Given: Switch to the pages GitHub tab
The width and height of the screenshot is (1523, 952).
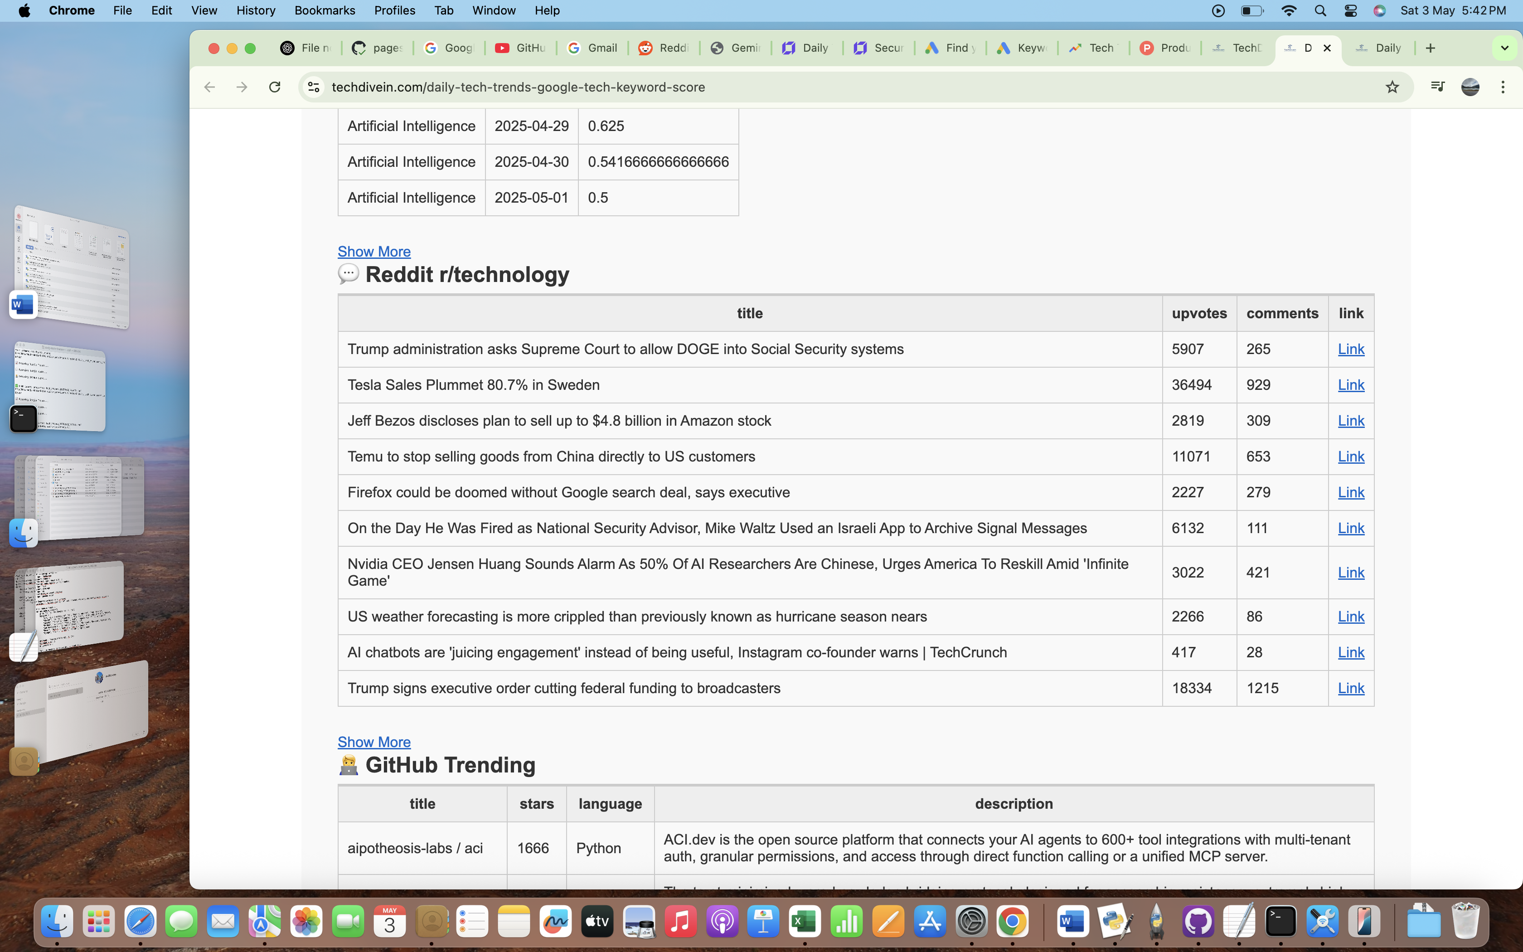Looking at the screenshot, I should 378,48.
